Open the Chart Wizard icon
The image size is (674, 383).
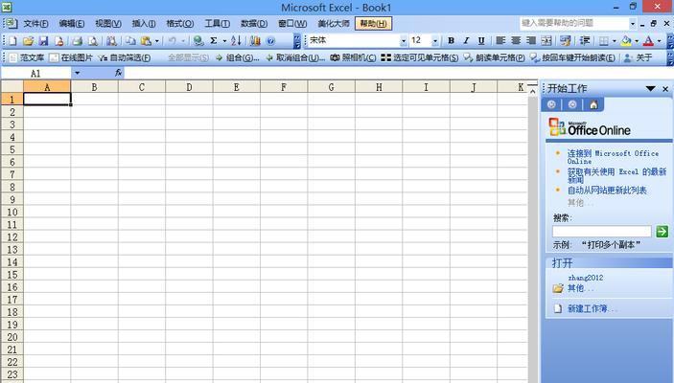point(255,41)
